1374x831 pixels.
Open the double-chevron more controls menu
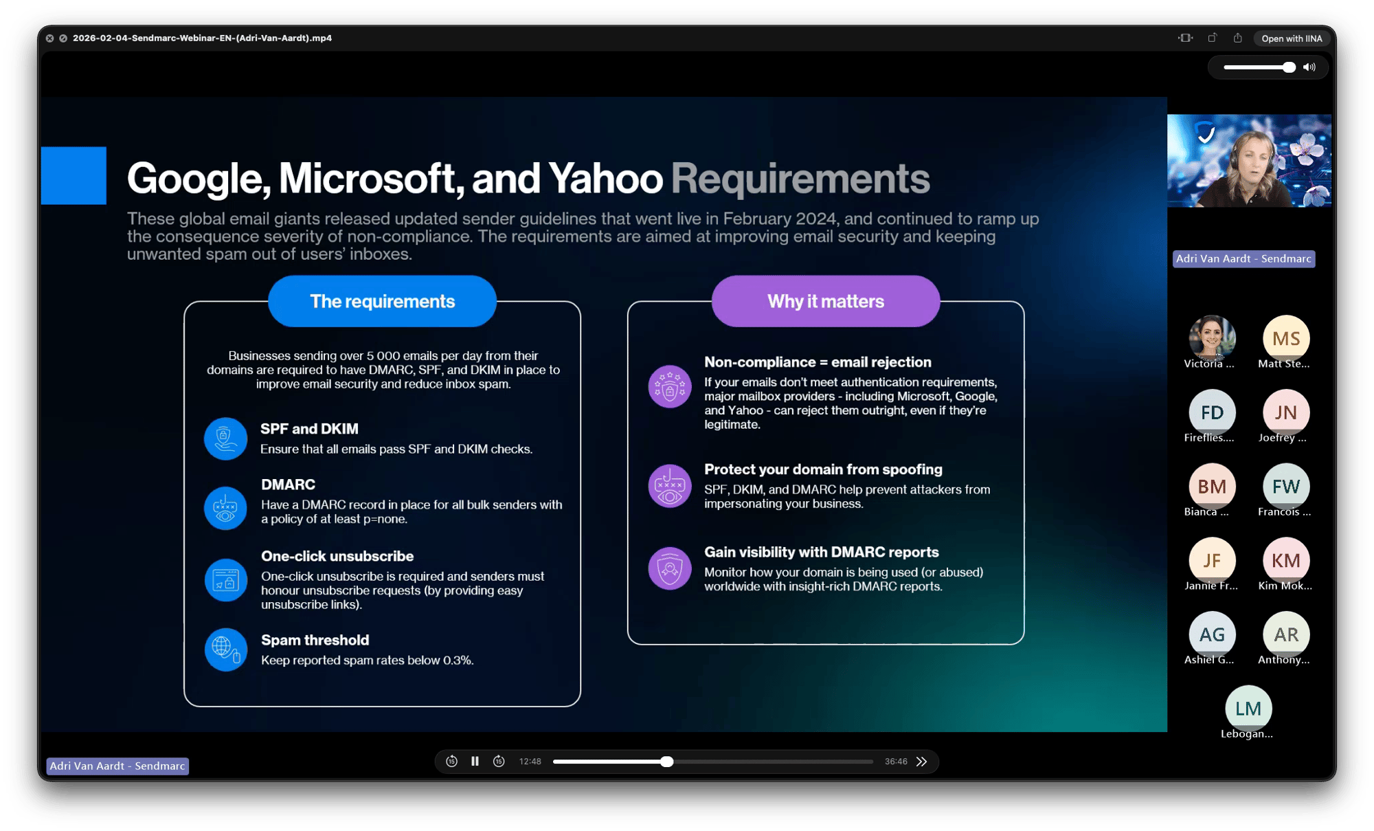[922, 761]
